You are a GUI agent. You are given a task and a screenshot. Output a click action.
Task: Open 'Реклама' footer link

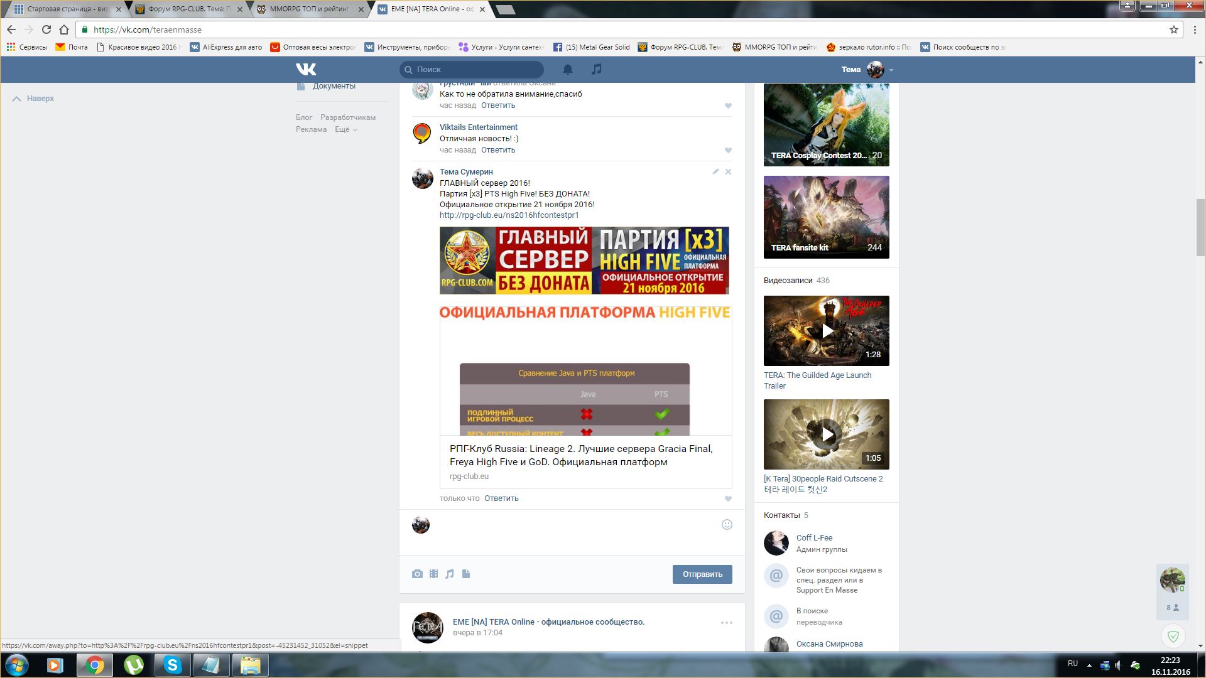[312, 129]
